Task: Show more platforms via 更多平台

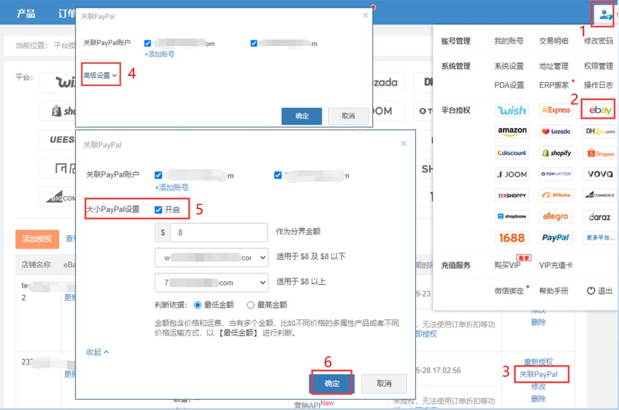Action: [600, 237]
